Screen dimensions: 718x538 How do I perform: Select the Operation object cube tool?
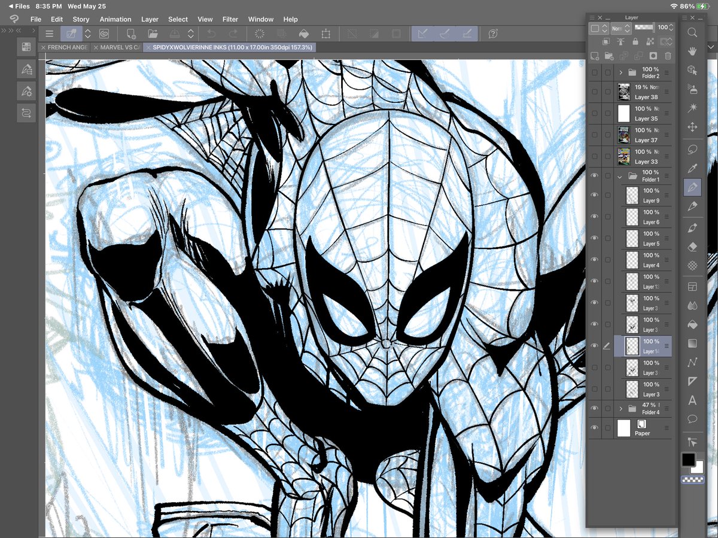tap(692, 70)
